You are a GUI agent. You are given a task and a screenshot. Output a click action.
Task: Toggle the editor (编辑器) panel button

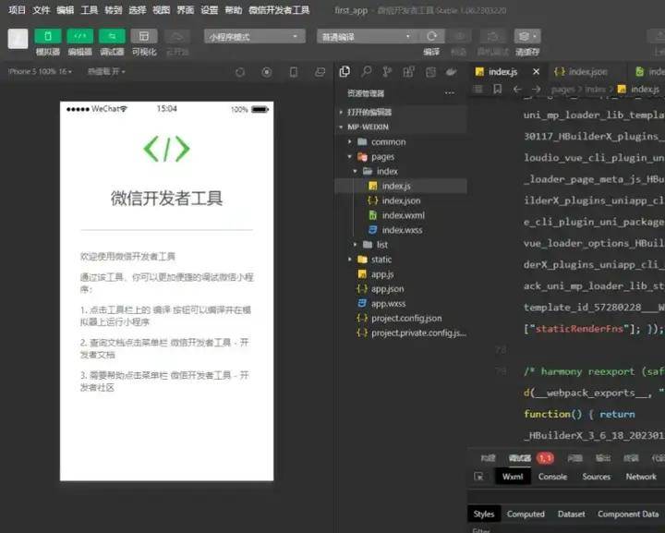[79, 36]
